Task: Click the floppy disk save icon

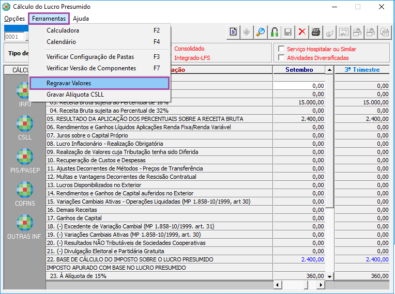Action: click(x=288, y=32)
